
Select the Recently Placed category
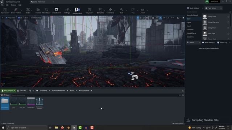pyautogui.click(x=192, y=15)
